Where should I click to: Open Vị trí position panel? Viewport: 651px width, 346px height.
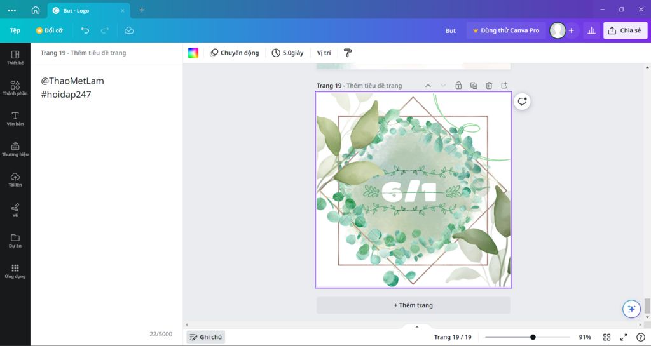[324, 53]
